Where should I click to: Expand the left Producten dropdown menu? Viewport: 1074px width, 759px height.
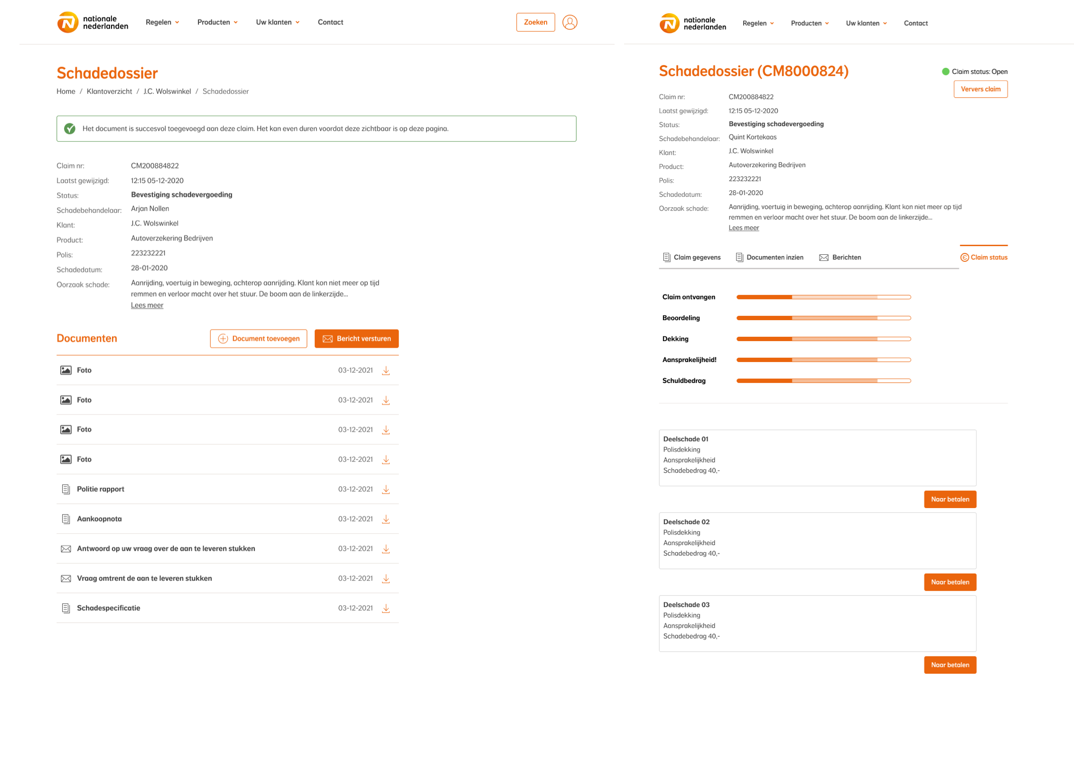point(217,22)
